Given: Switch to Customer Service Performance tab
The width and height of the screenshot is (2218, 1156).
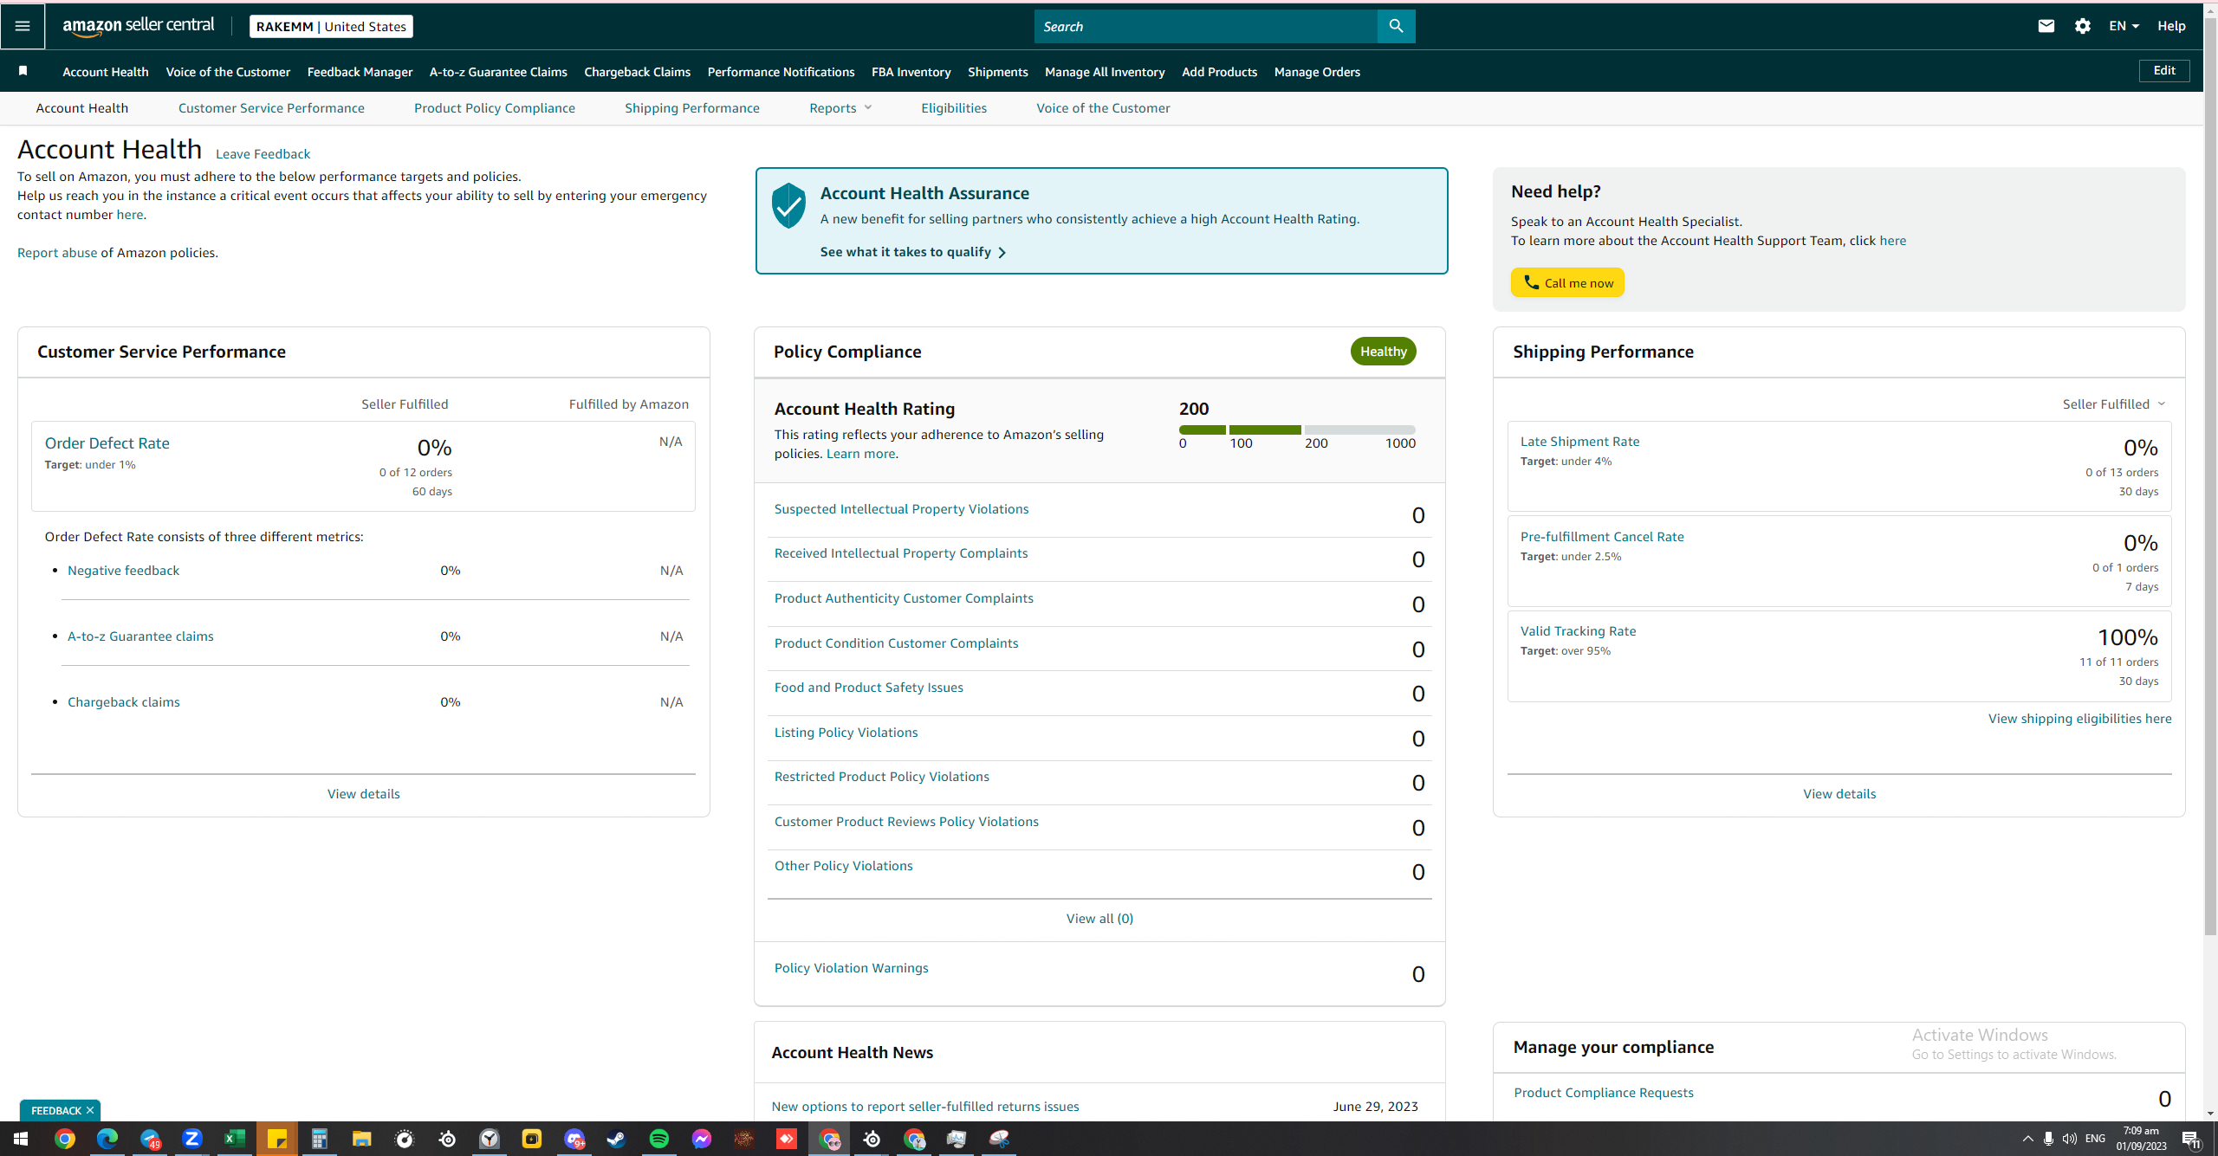Looking at the screenshot, I should coord(271,108).
